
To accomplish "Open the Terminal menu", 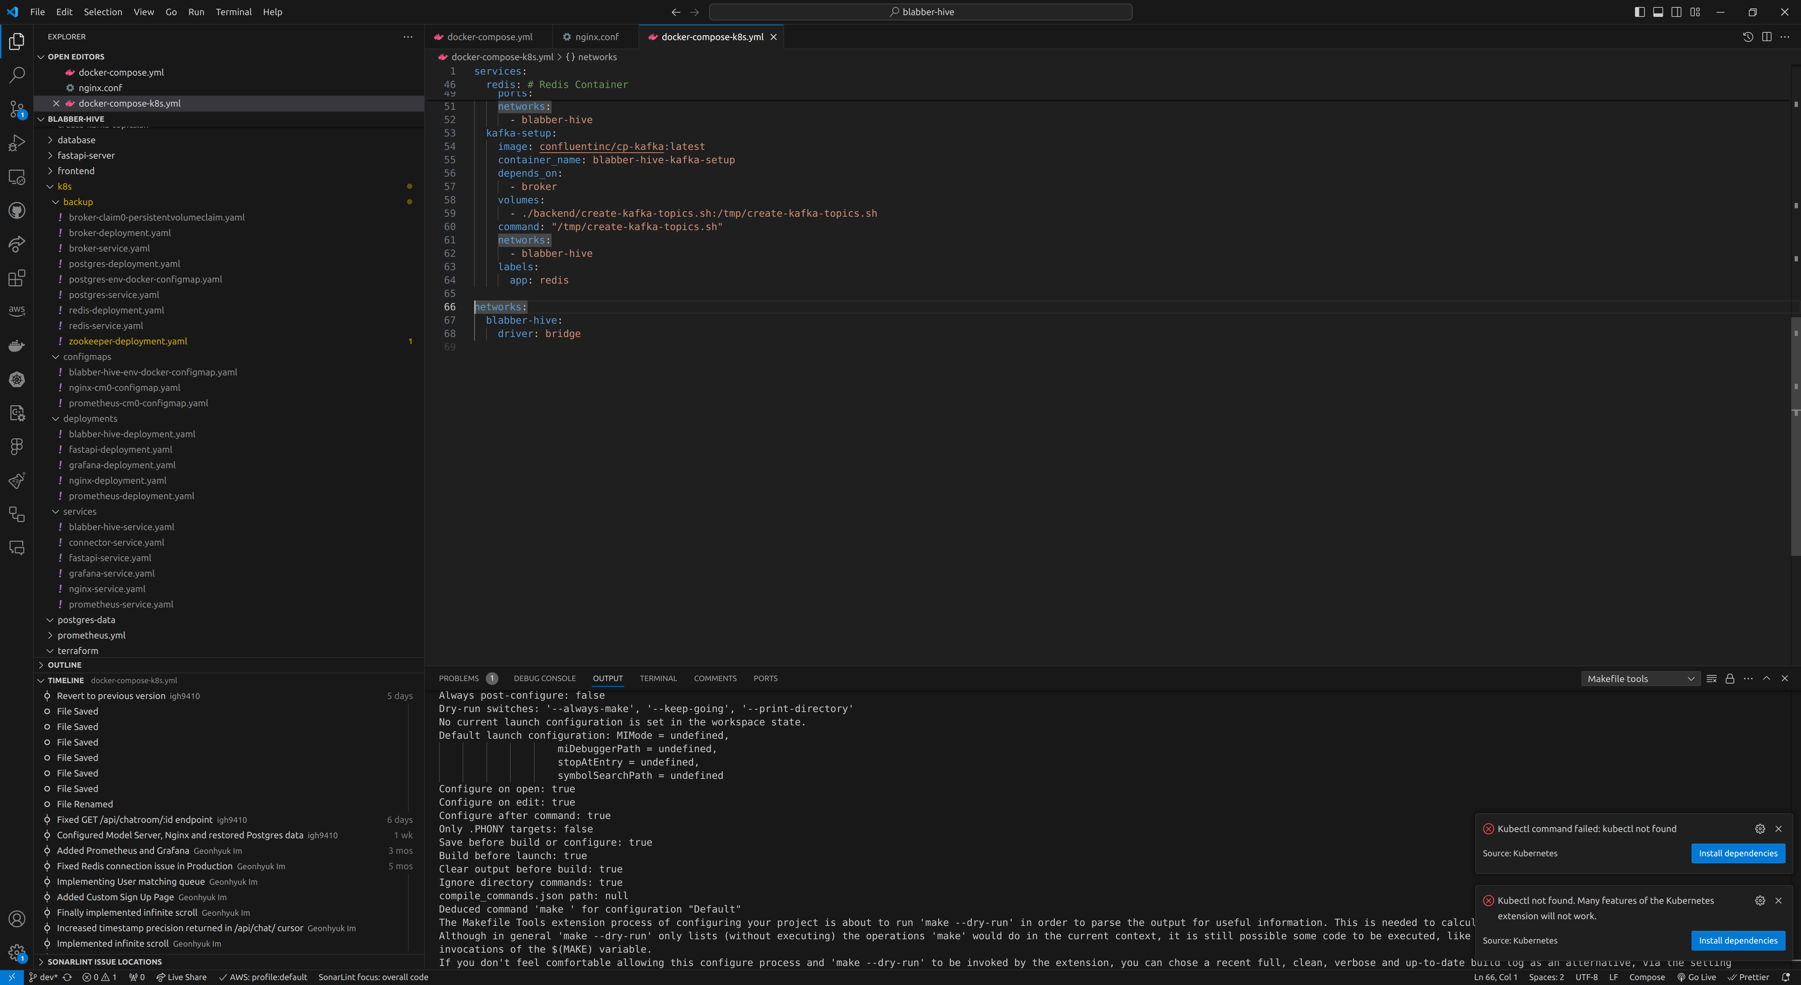I will point(233,12).
